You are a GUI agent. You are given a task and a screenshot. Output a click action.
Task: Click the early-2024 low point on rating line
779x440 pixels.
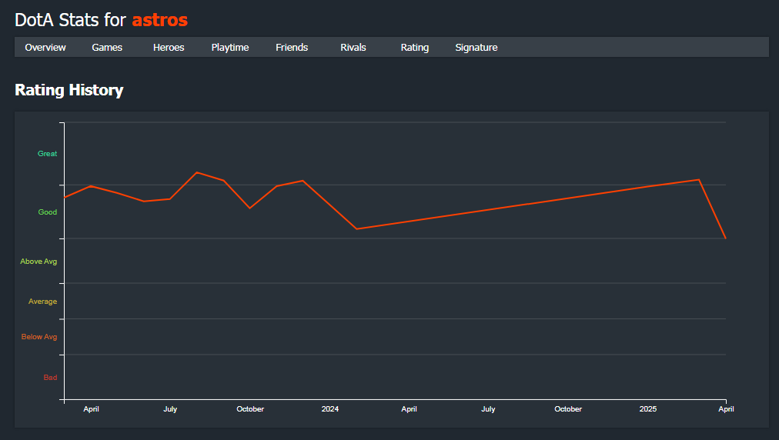pos(356,229)
